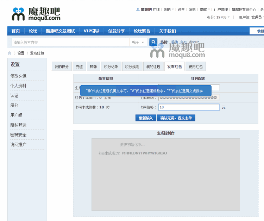The width and height of the screenshot is (264, 221).
Task: Click the 重新输入 reset button
Action: (x=146, y=118)
